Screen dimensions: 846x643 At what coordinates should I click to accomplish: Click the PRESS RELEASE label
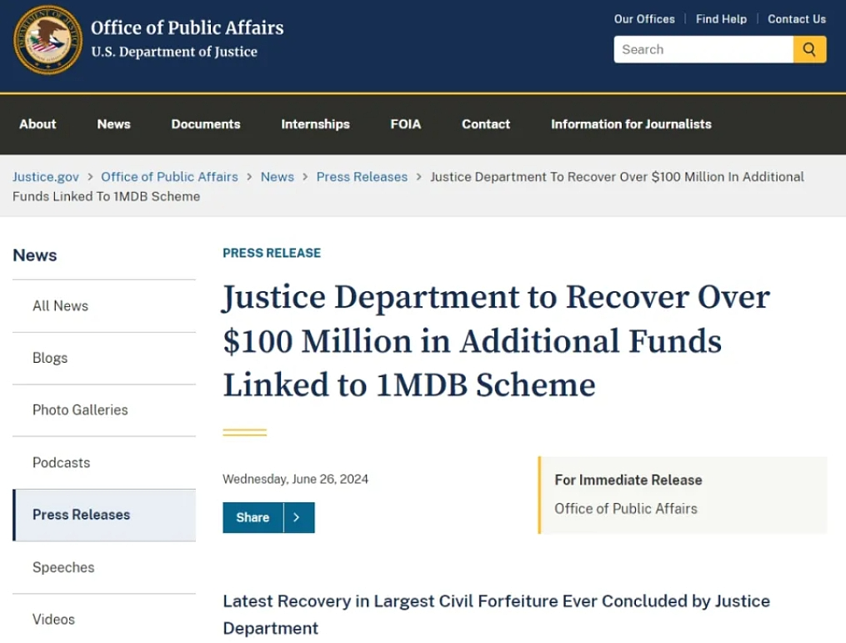(272, 254)
